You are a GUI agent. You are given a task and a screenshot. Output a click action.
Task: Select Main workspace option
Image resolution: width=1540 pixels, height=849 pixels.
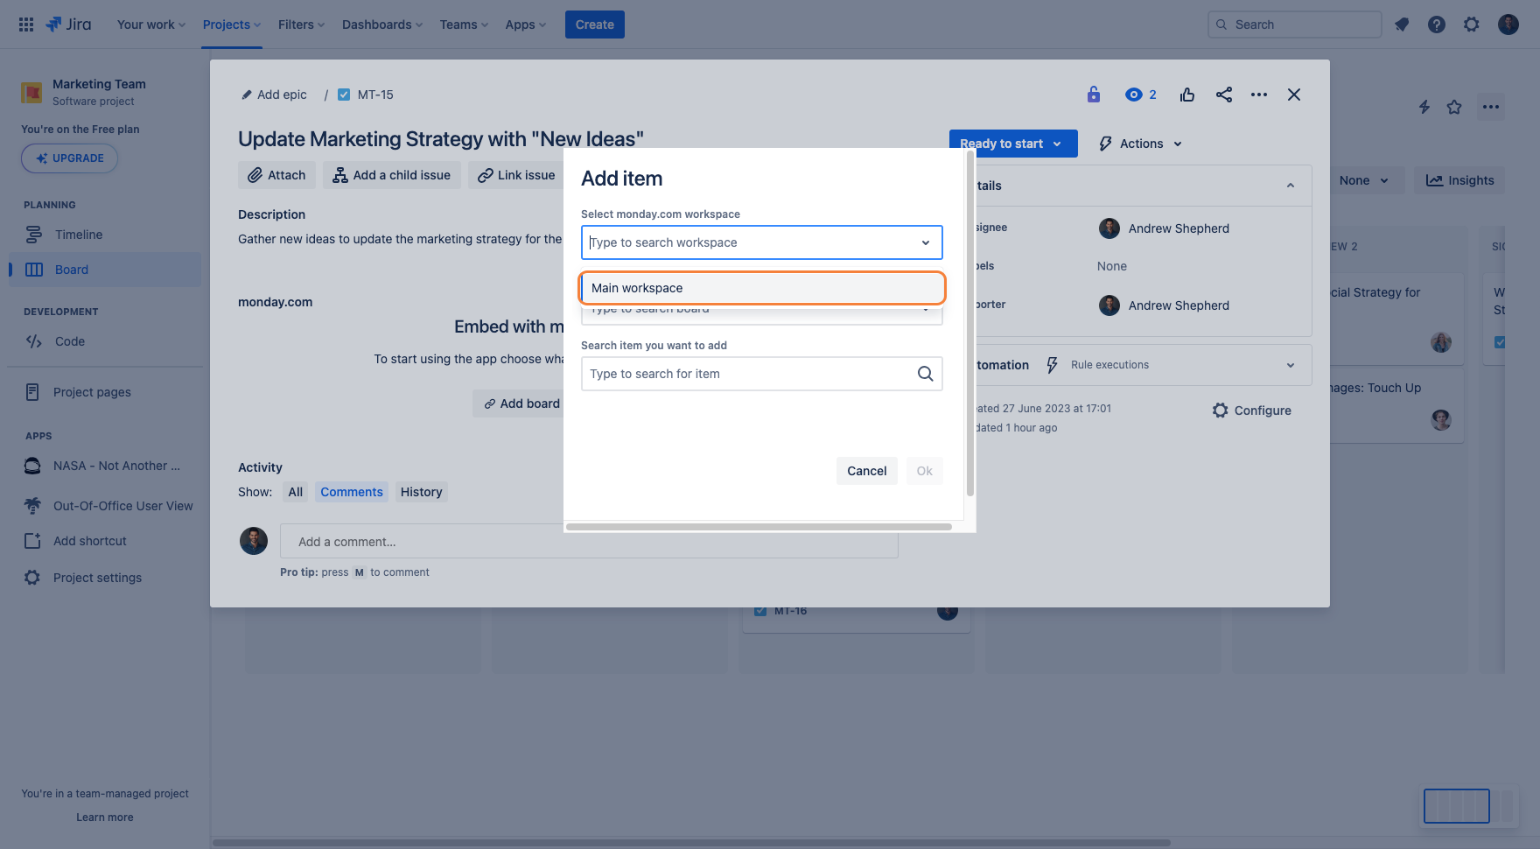tap(762, 288)
